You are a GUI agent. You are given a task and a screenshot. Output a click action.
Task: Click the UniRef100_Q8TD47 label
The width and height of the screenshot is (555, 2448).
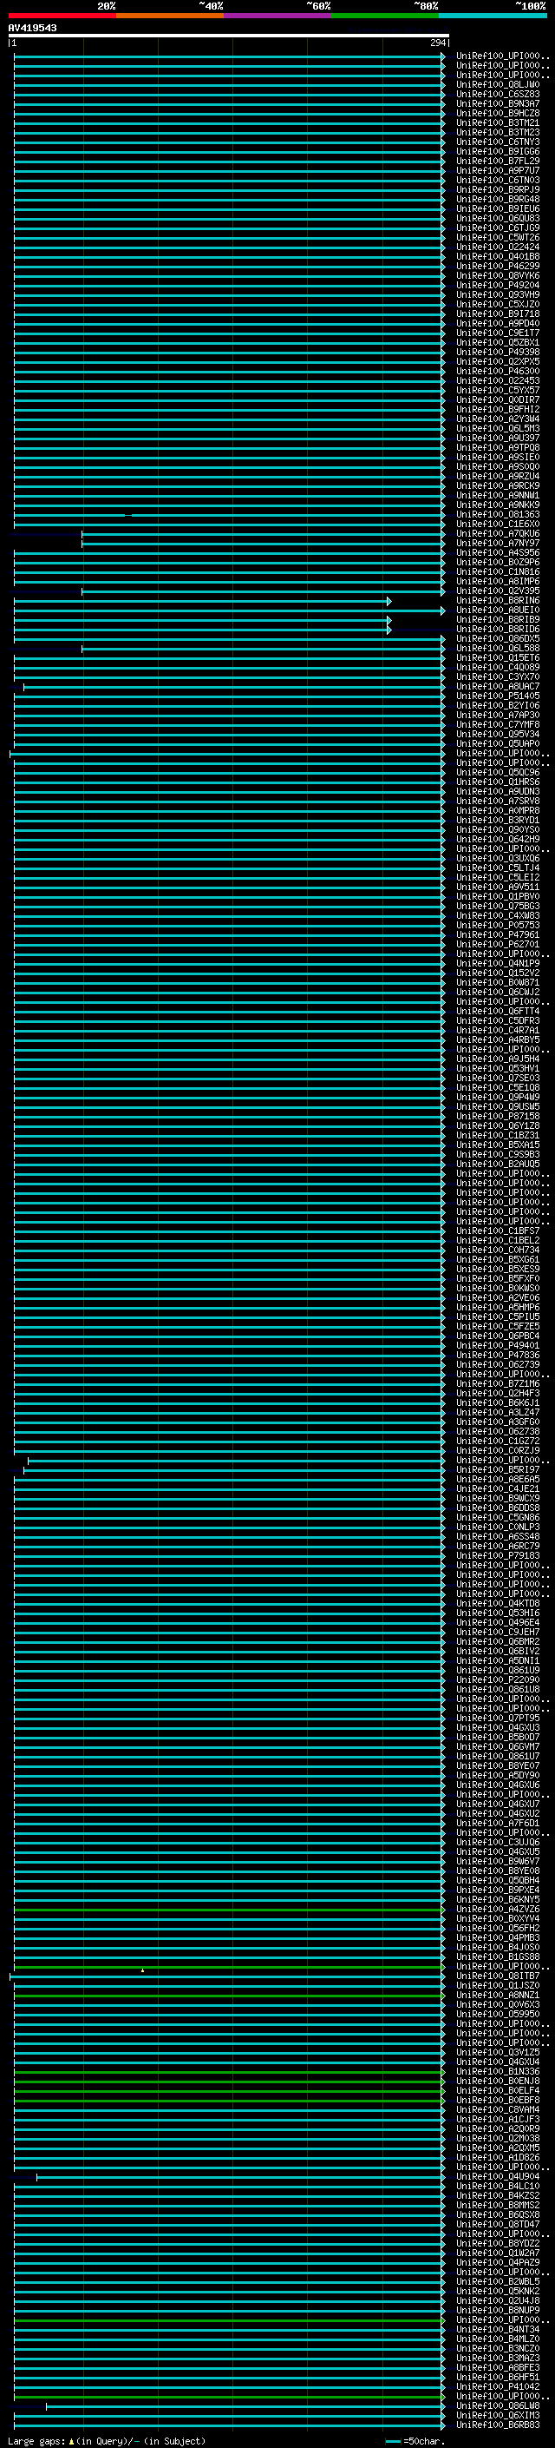click(x=497, y=2224)
